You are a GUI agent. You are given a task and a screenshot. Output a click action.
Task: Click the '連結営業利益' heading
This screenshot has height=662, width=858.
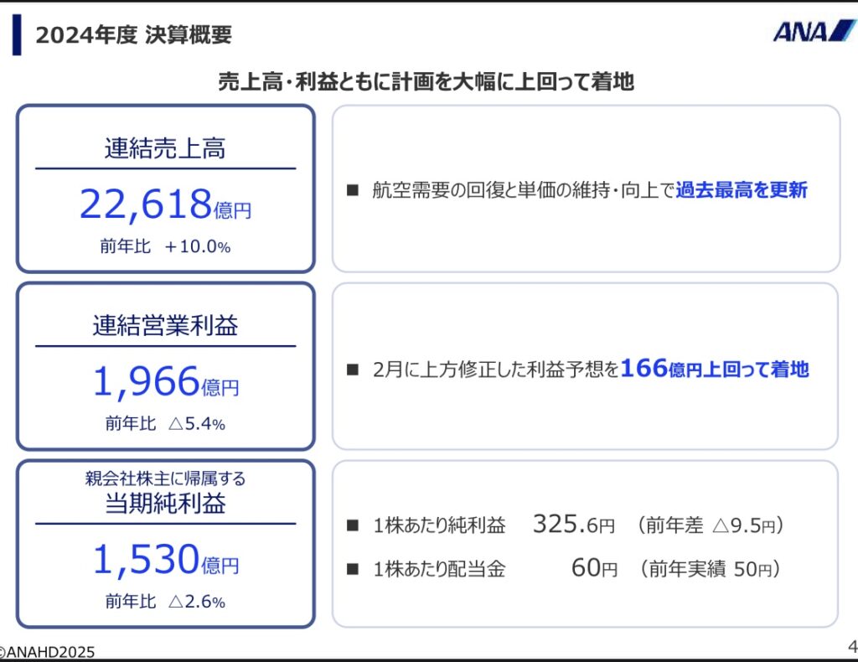(x=165, y=325)
